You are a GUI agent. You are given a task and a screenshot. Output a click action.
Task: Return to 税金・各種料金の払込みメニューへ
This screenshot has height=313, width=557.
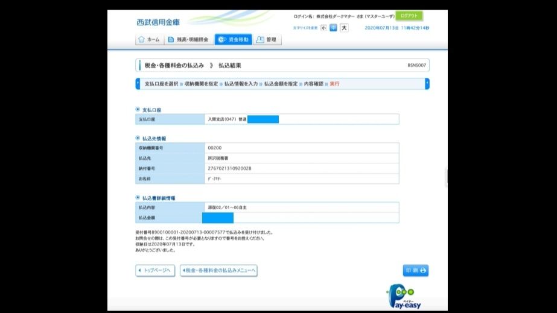click(218, 271)
